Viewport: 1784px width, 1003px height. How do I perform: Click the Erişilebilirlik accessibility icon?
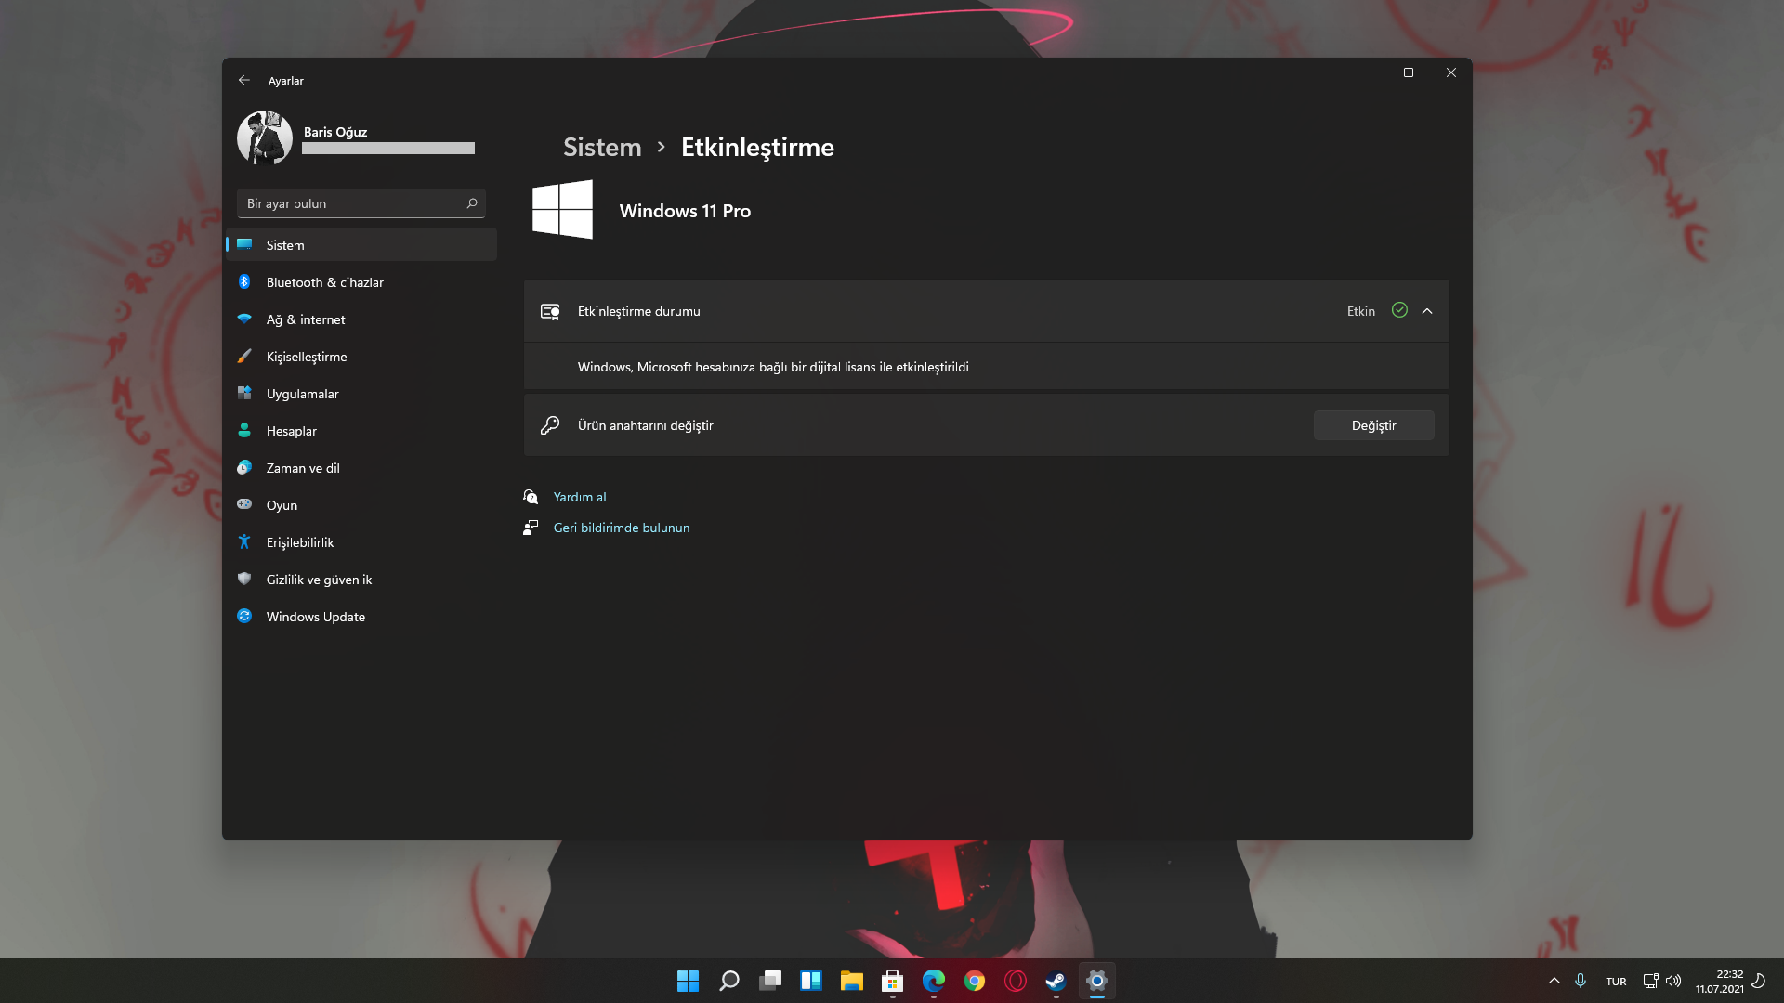(x=244, y=541)
